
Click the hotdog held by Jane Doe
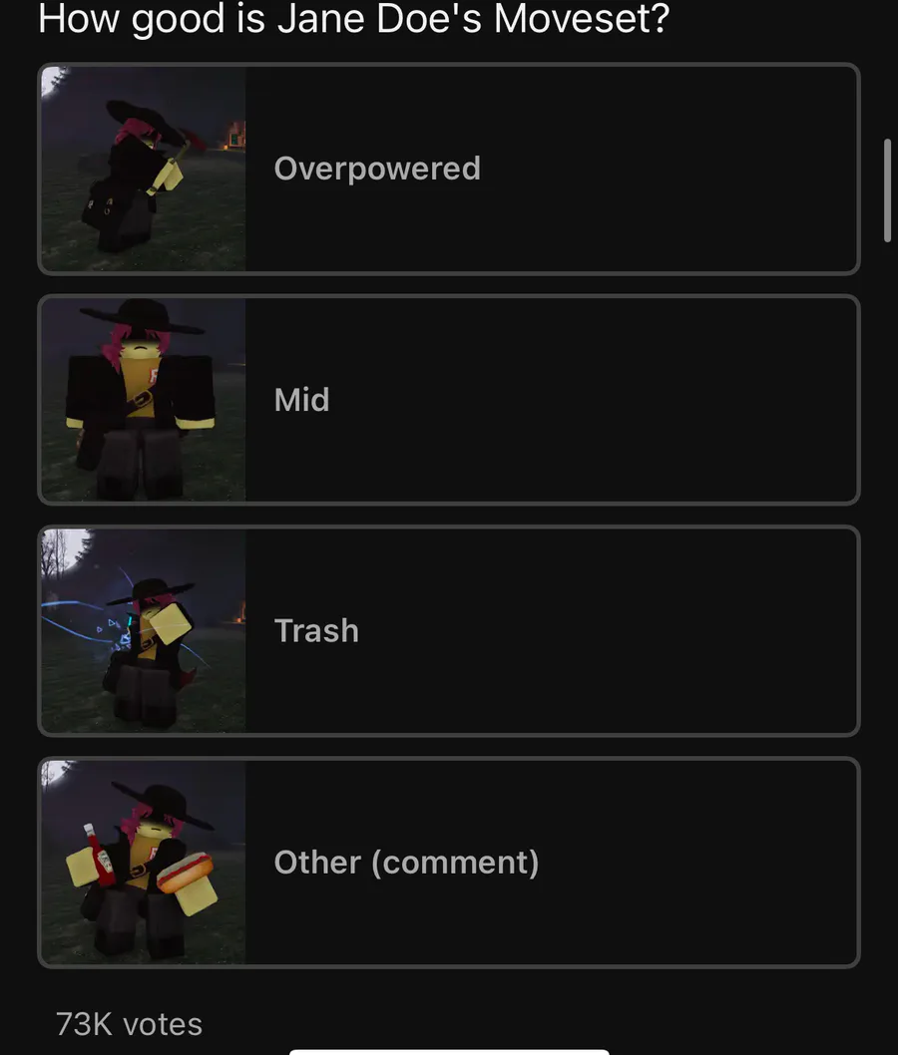point(186,872)
